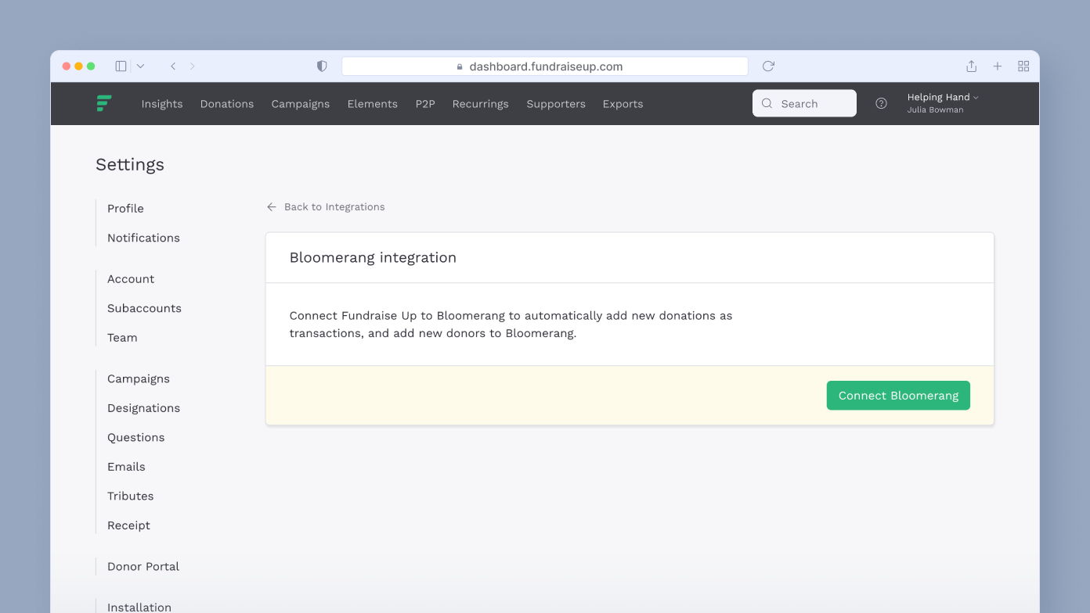
Task: Select Emails in settings sidebar
Action: click(x=126, y=467)
